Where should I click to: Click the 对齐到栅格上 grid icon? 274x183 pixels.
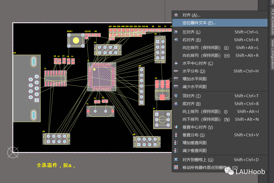(x=177, y=160)
